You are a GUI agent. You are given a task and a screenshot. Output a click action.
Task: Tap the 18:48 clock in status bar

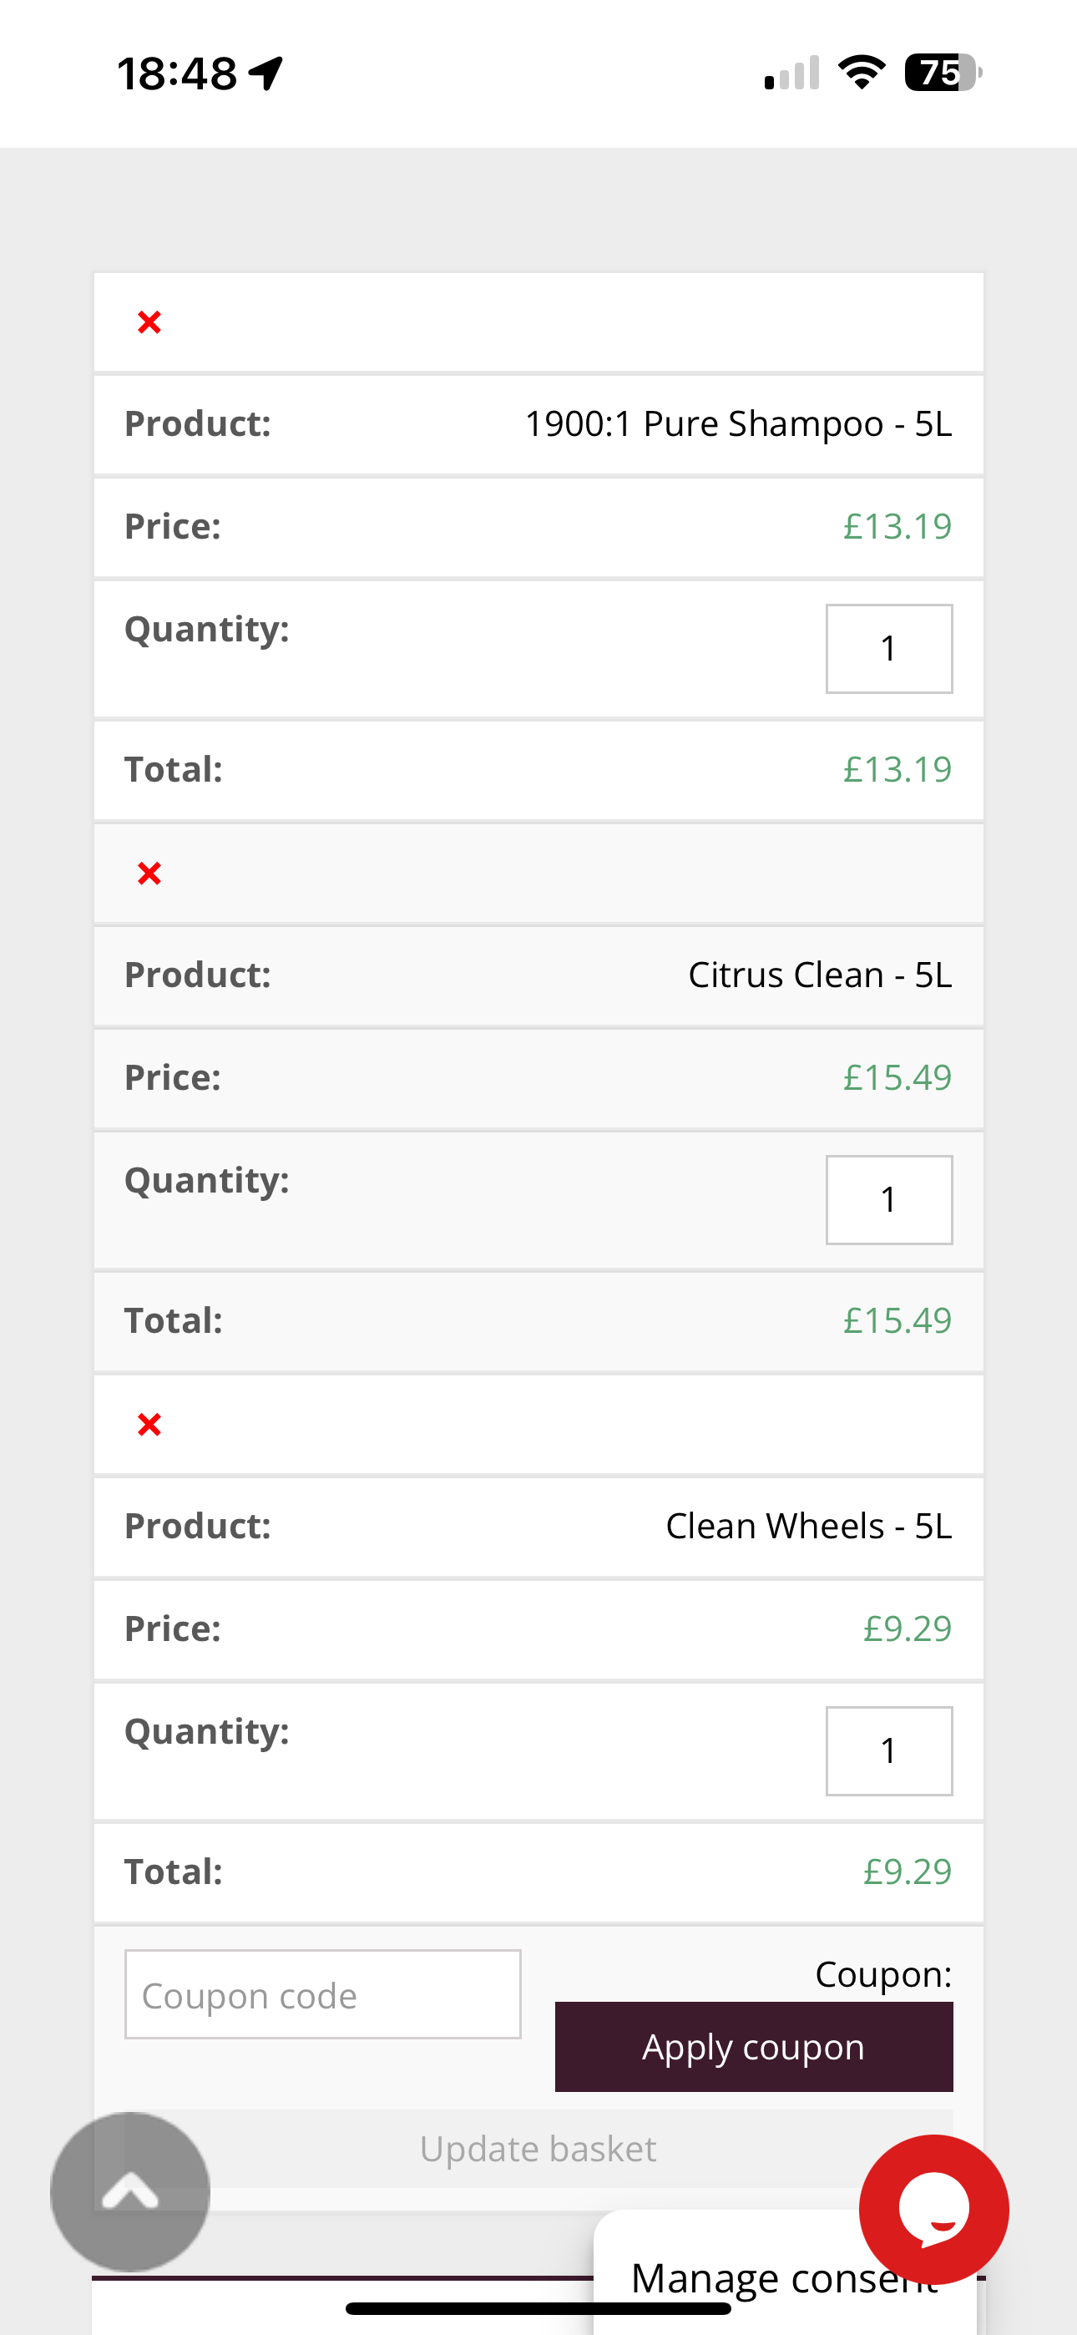point(177,73)
